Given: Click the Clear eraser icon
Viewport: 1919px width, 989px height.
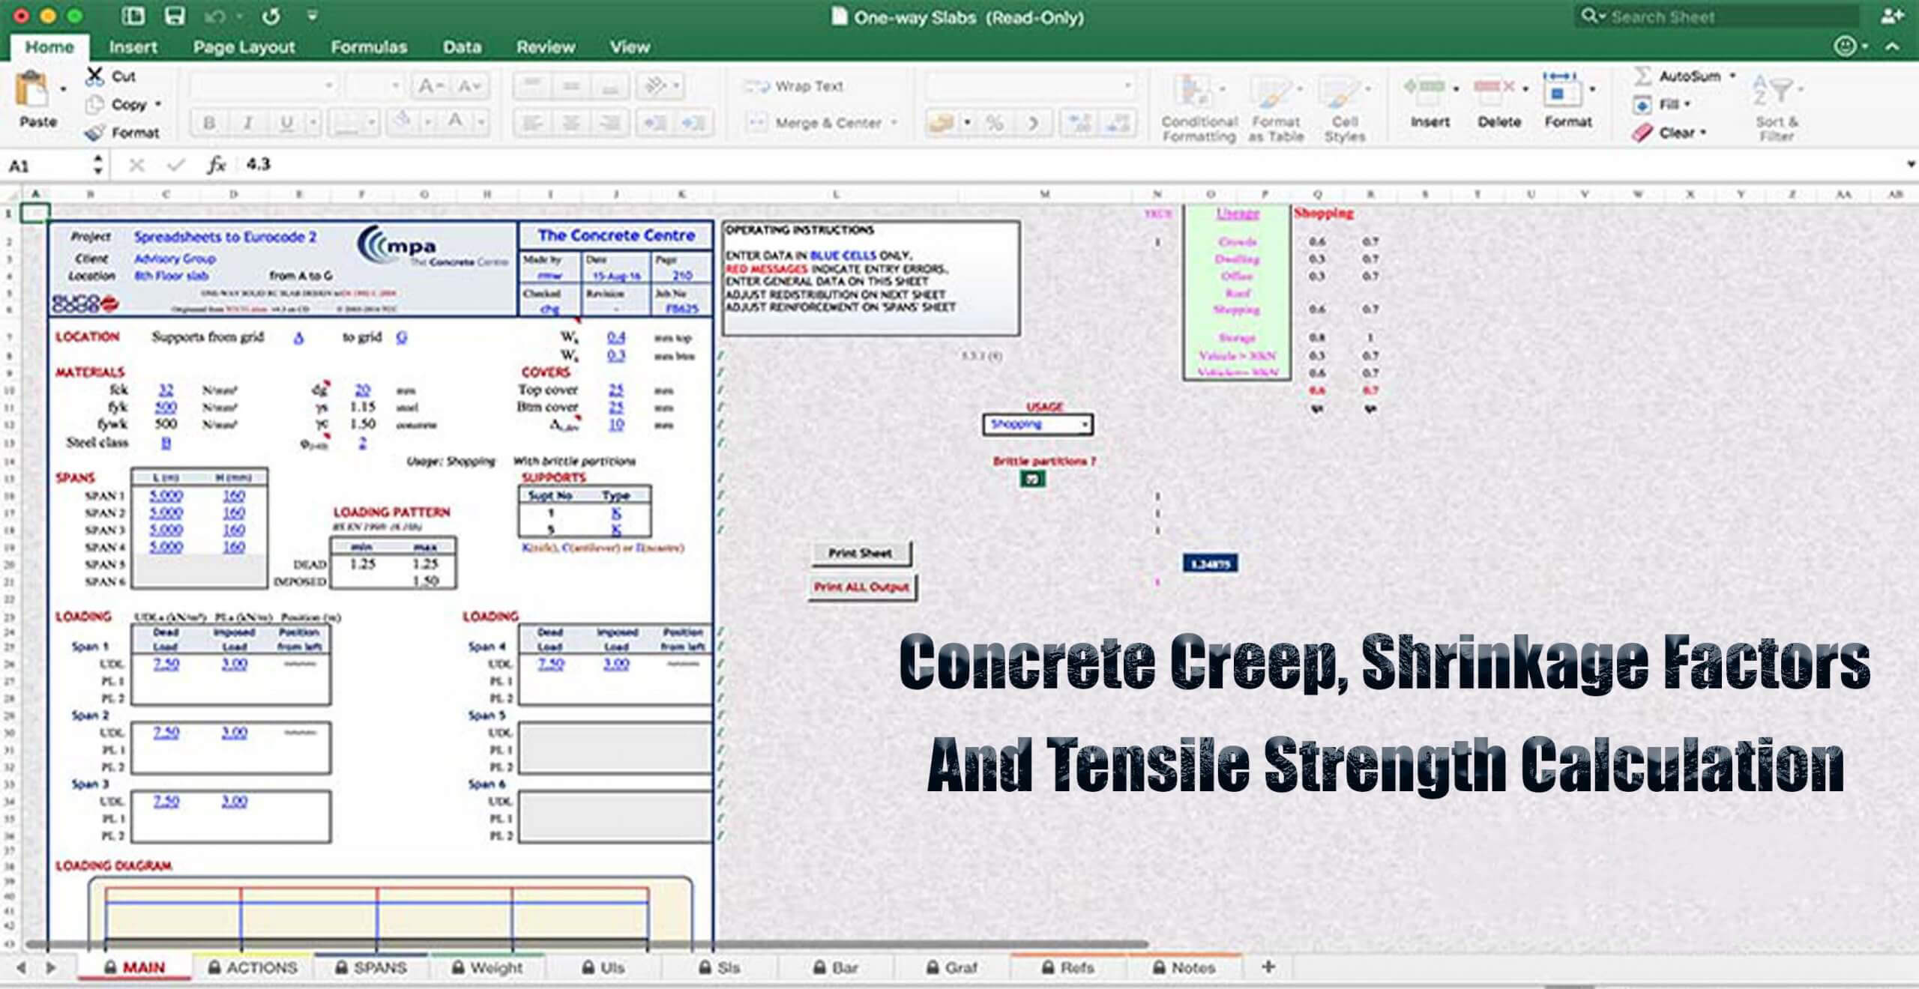Looking at the screenshot, I should (x=1642, y=133).
